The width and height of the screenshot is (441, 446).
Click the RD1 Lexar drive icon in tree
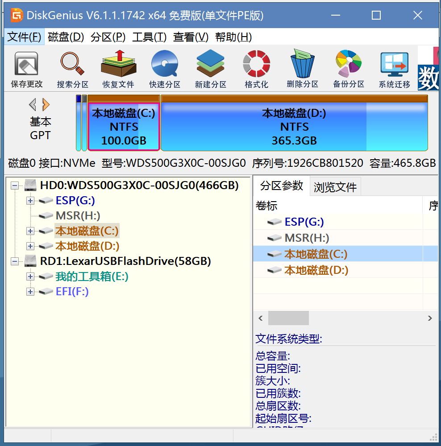point(30,261)
